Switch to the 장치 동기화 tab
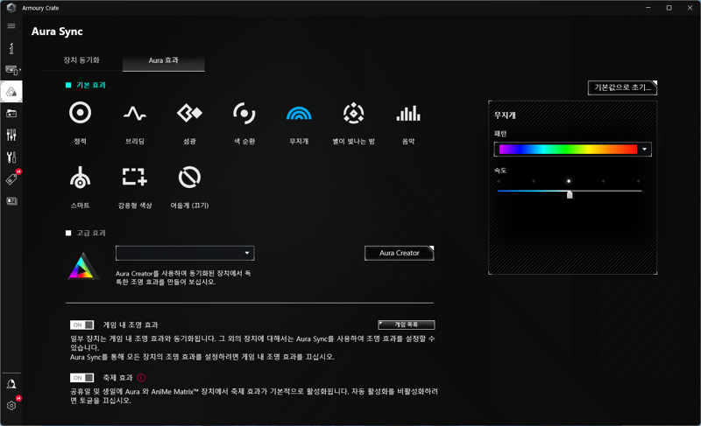 81,60
